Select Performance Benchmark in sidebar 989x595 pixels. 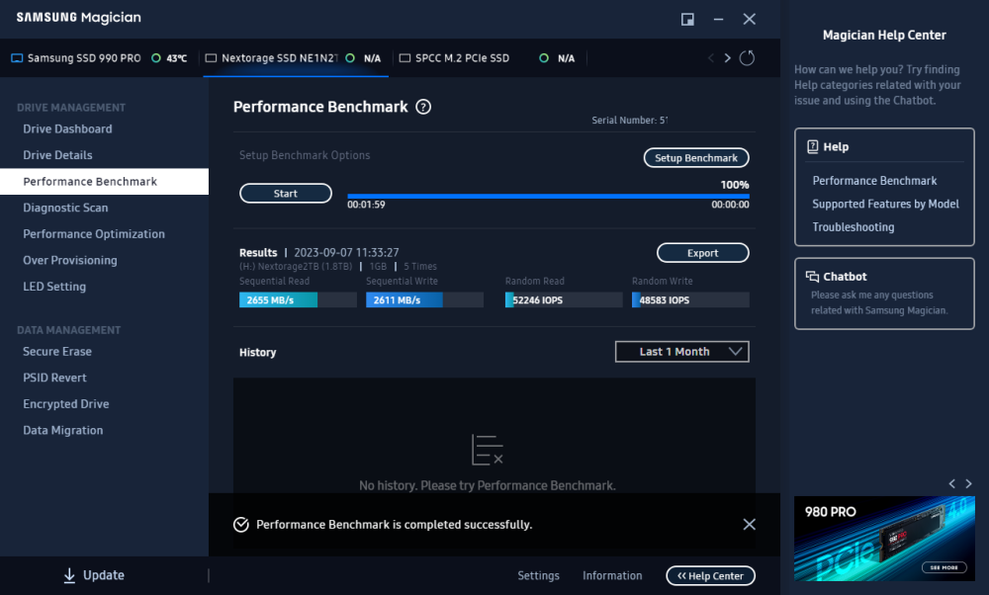click(104, 182)
